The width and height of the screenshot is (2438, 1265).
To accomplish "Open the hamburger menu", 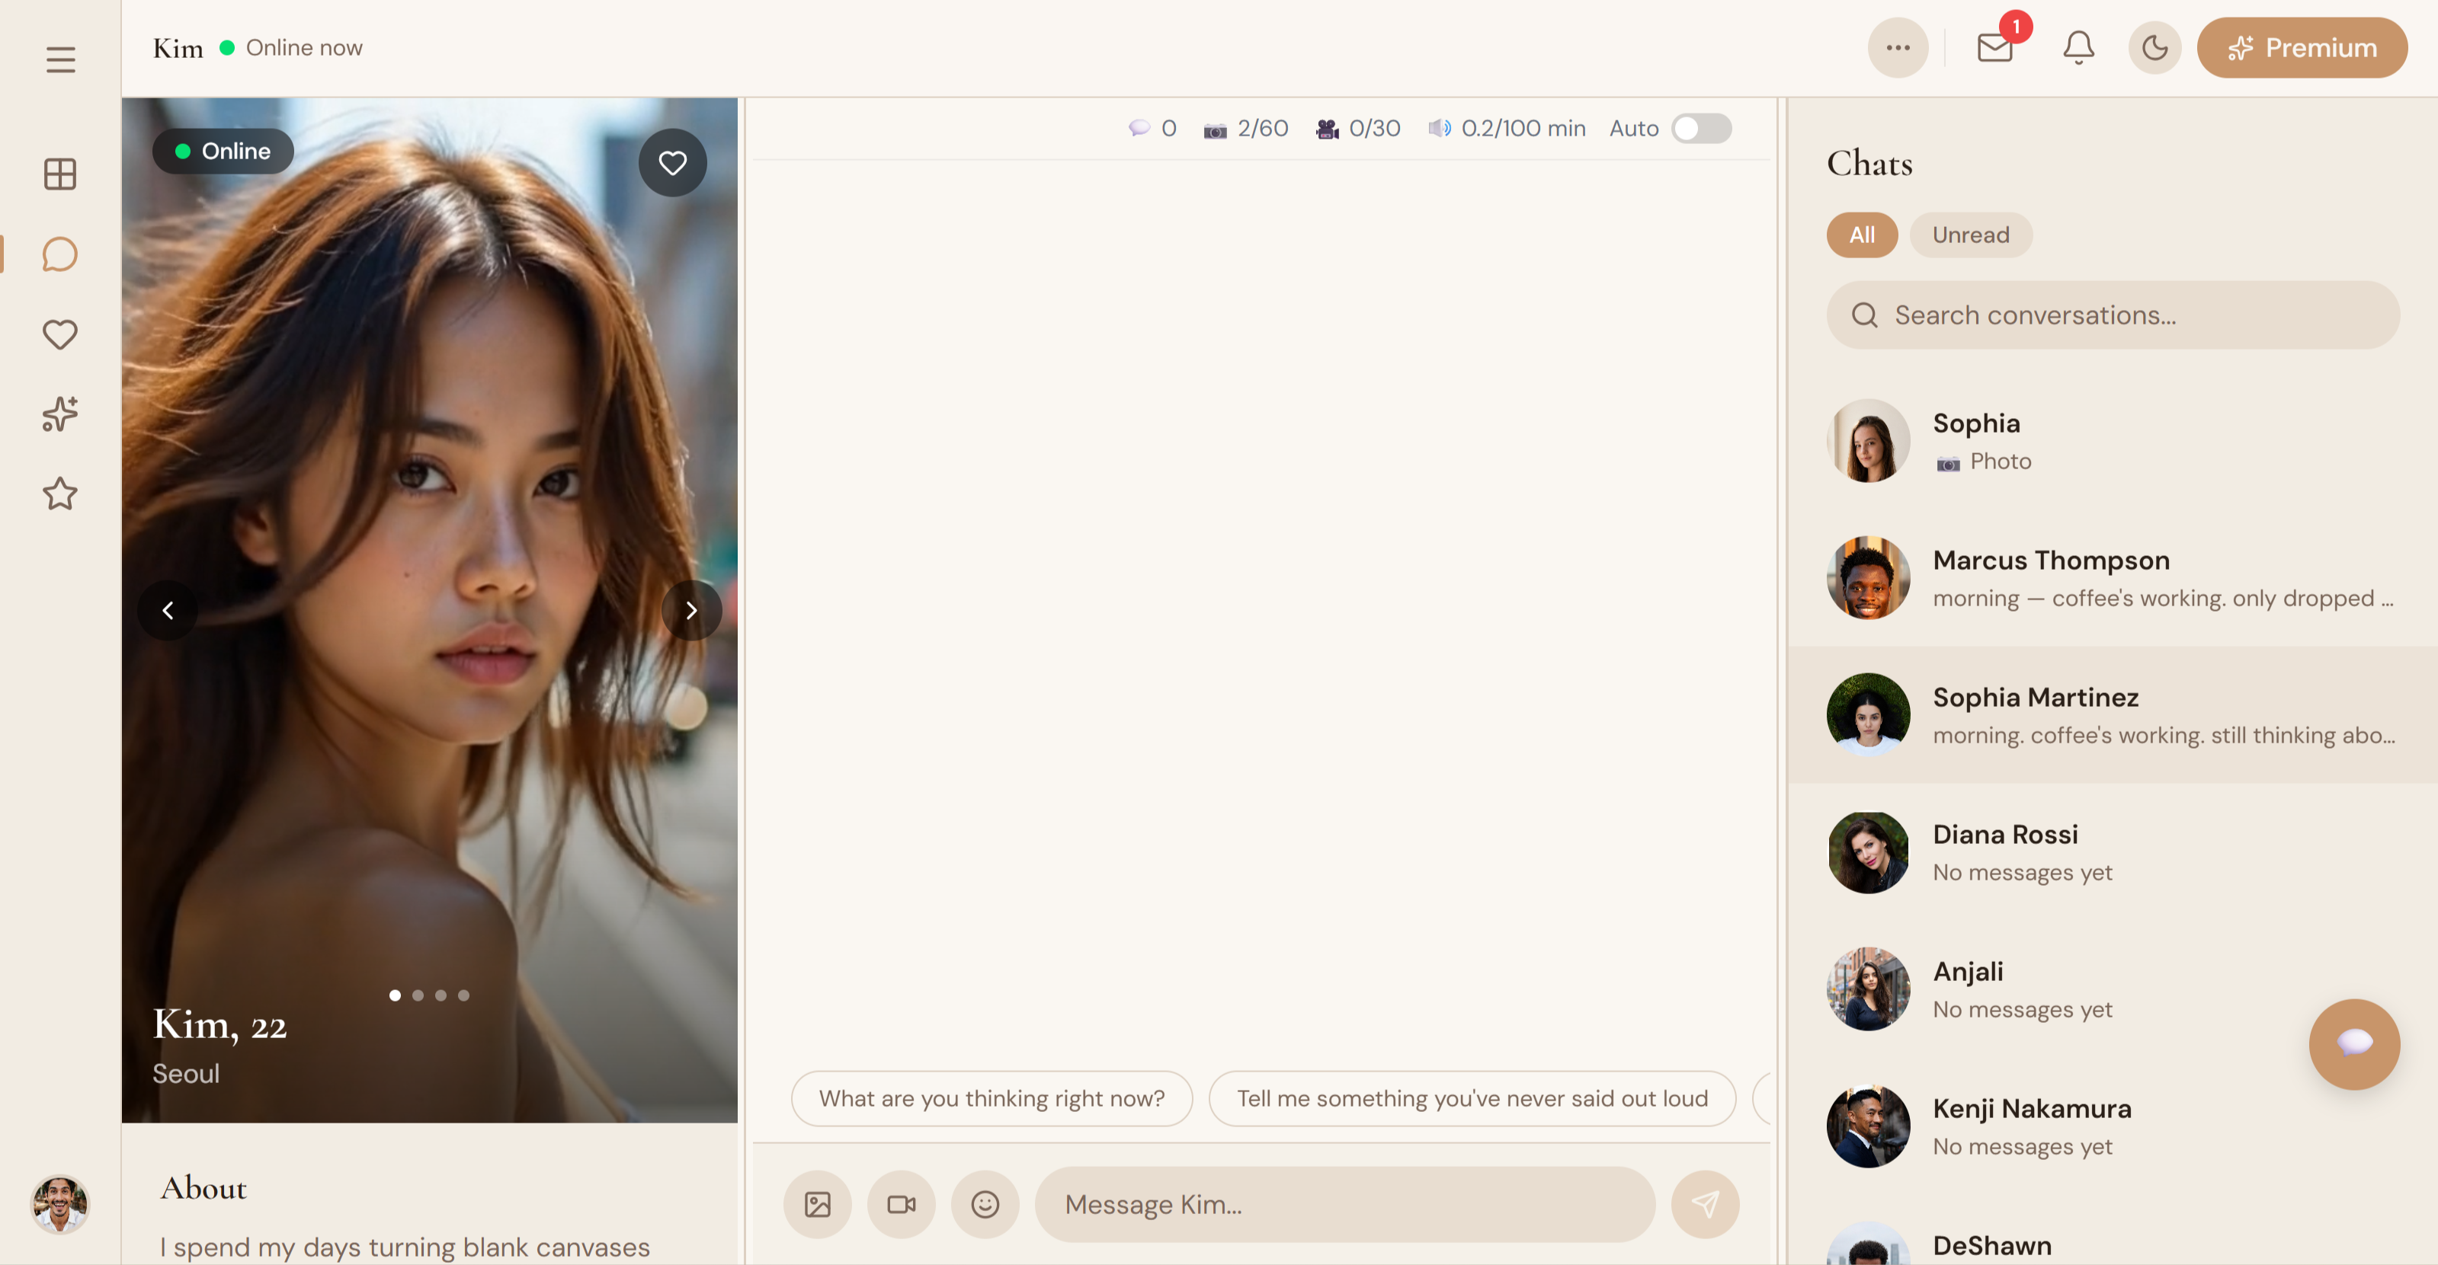I will click(60, 59).
